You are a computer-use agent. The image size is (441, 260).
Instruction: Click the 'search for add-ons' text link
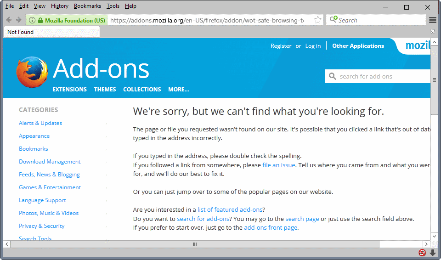pyautogui.click(x=203, y=219)
